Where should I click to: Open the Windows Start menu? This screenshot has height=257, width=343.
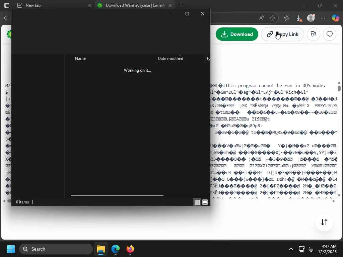coord(11,249)
